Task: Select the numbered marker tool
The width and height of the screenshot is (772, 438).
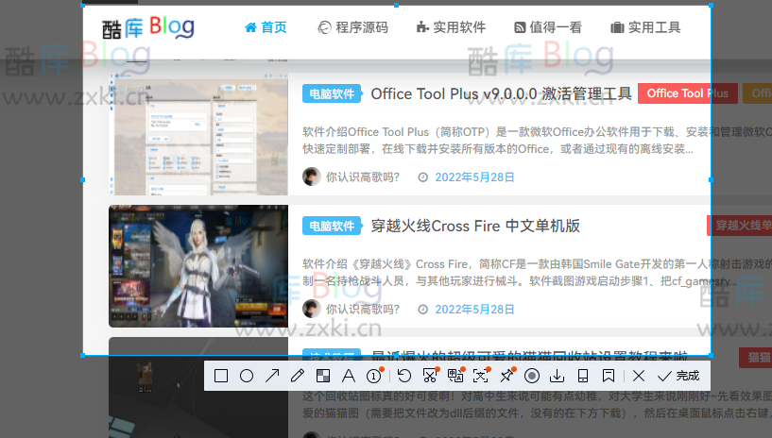Action: pos(374,376)
